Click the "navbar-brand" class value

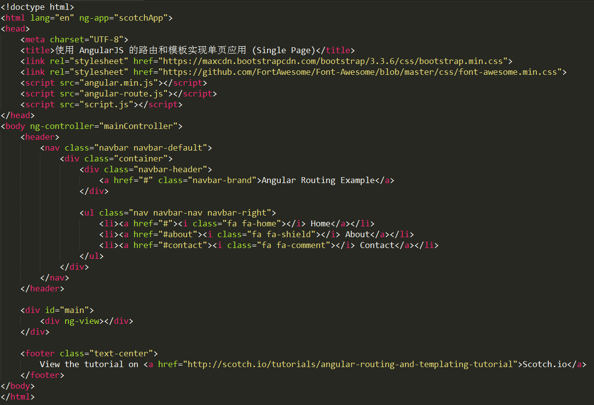click(222, 180)
